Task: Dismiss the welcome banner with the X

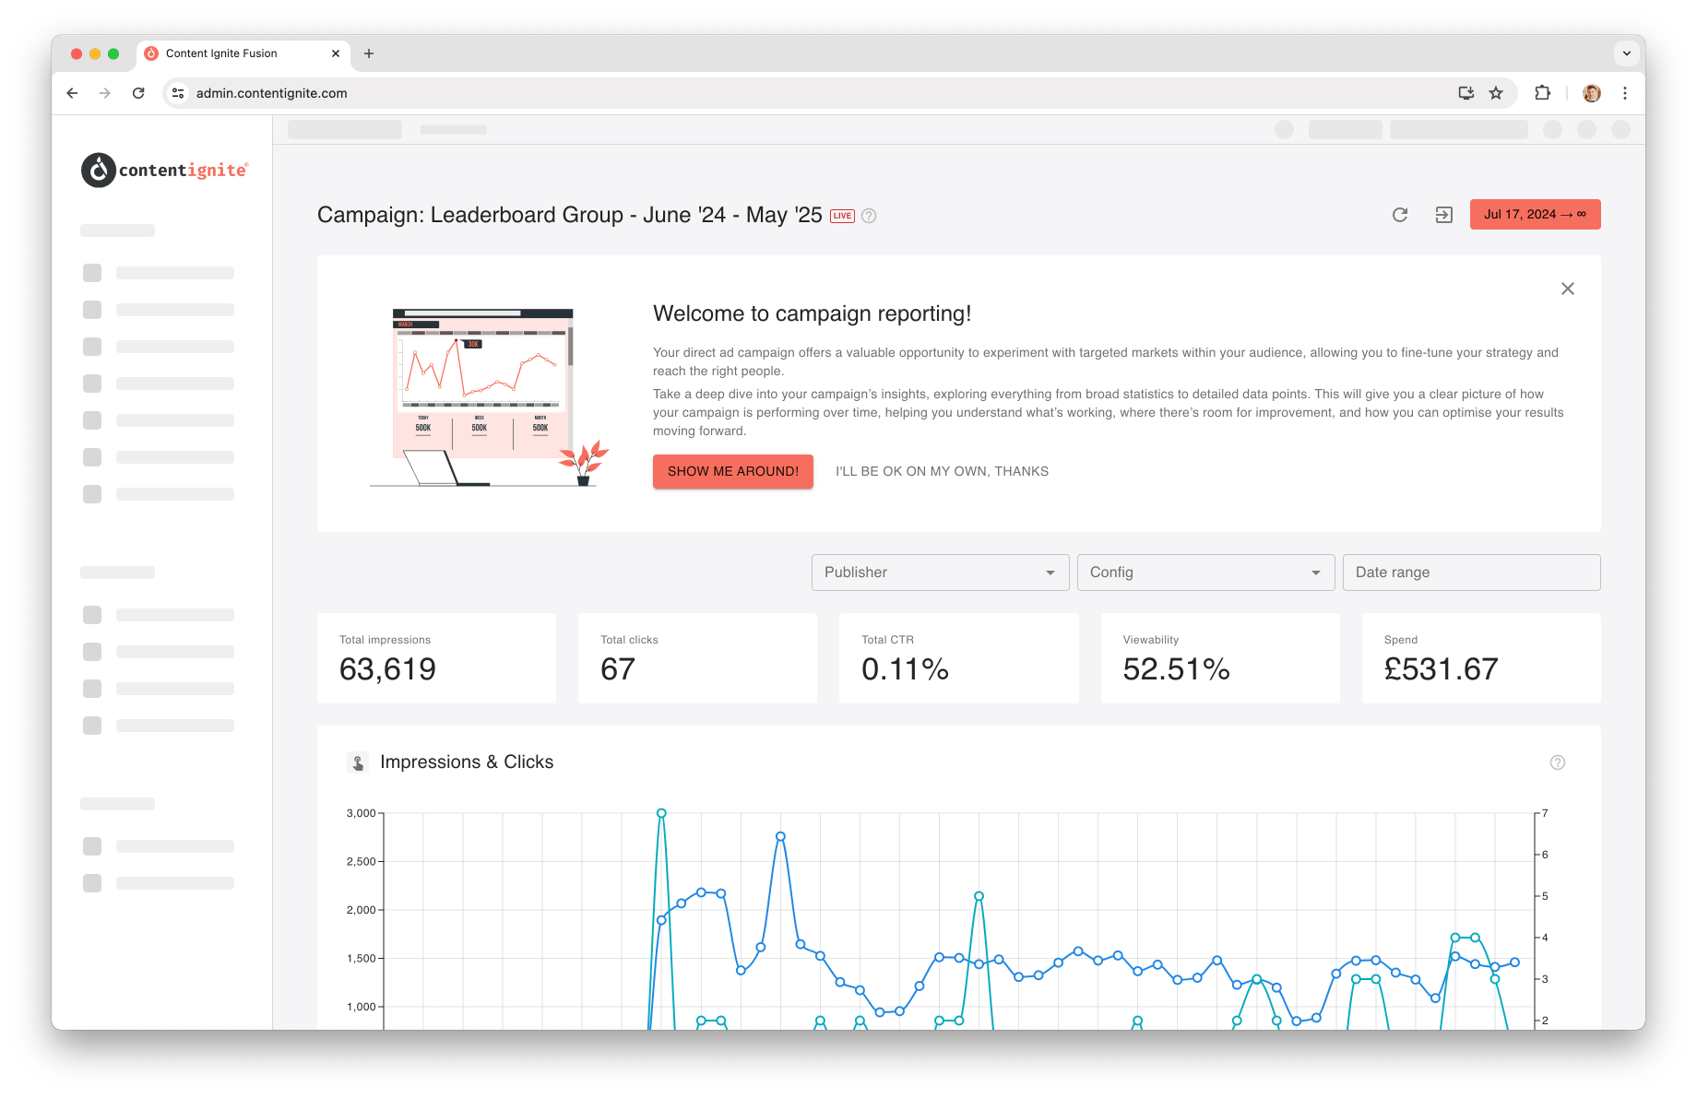Action: click(x=1567, y=289)
